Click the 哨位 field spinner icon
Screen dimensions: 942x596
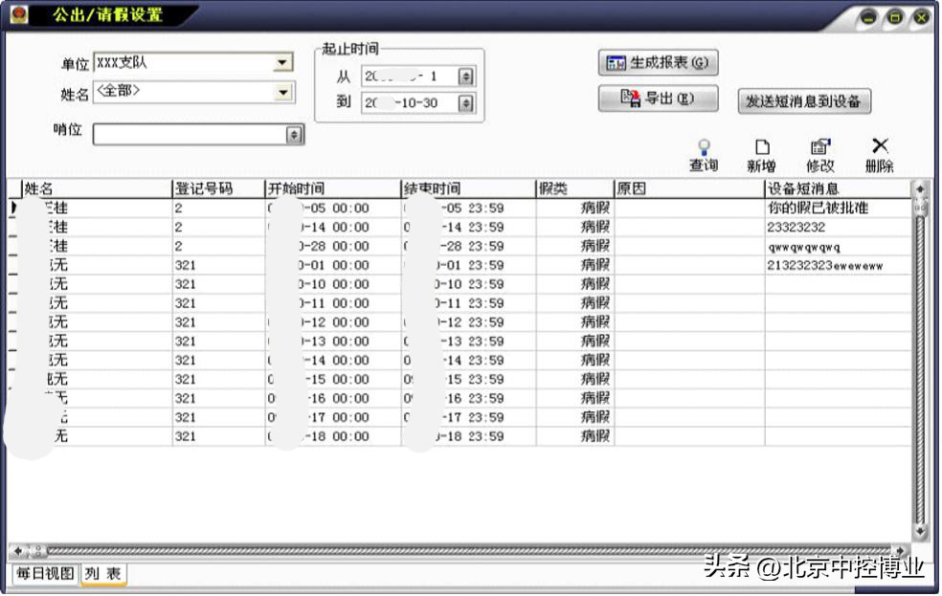(x=293, y=134)
